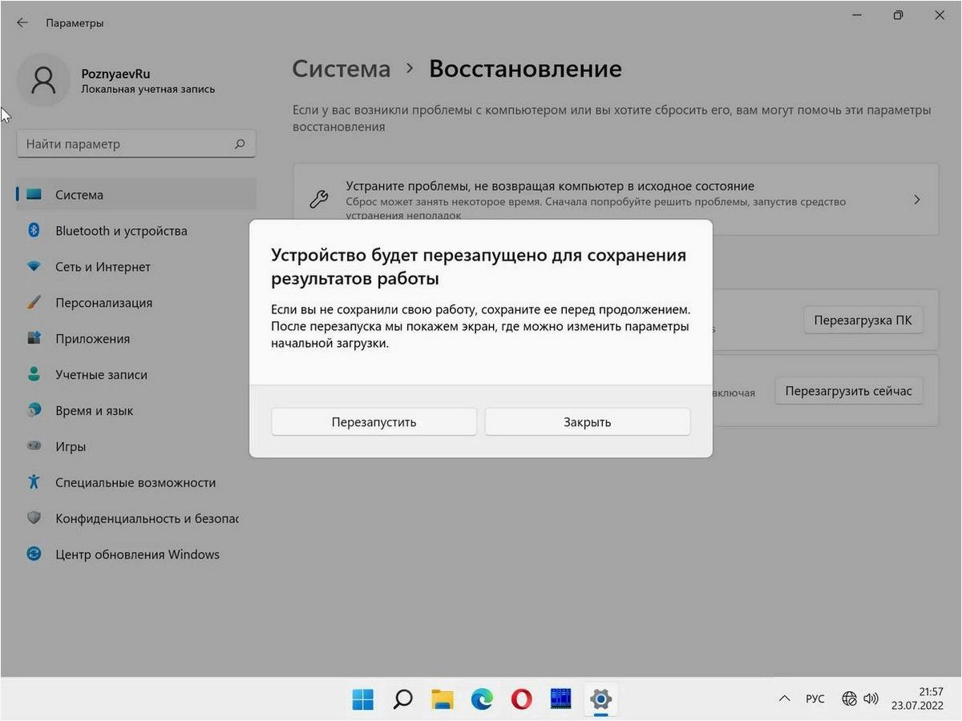
Task: Click the wrench troubleshoot icon
Action: 319,199
